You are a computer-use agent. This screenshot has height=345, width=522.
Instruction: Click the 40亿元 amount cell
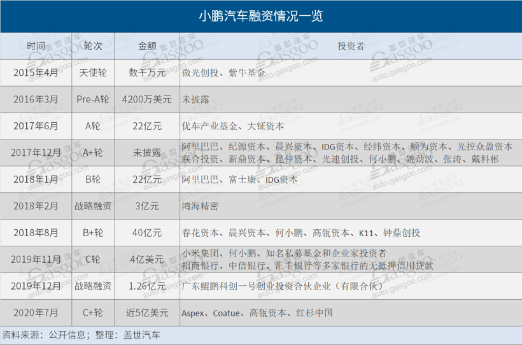(x=147, y=232)
